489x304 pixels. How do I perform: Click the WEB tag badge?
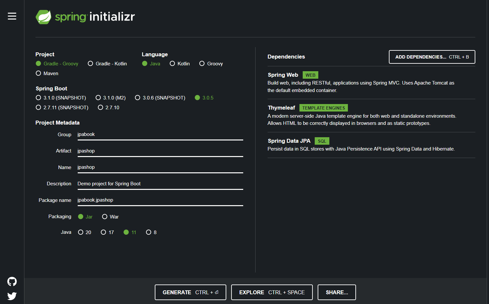coord(311,75)
